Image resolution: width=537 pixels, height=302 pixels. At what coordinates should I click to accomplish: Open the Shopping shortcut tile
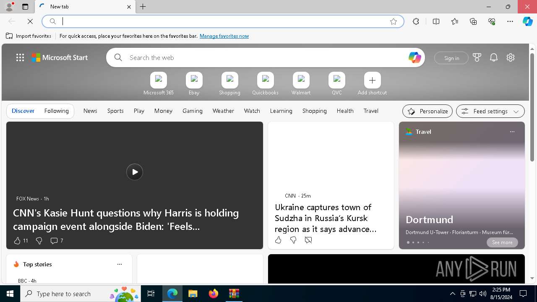[229, 84]
